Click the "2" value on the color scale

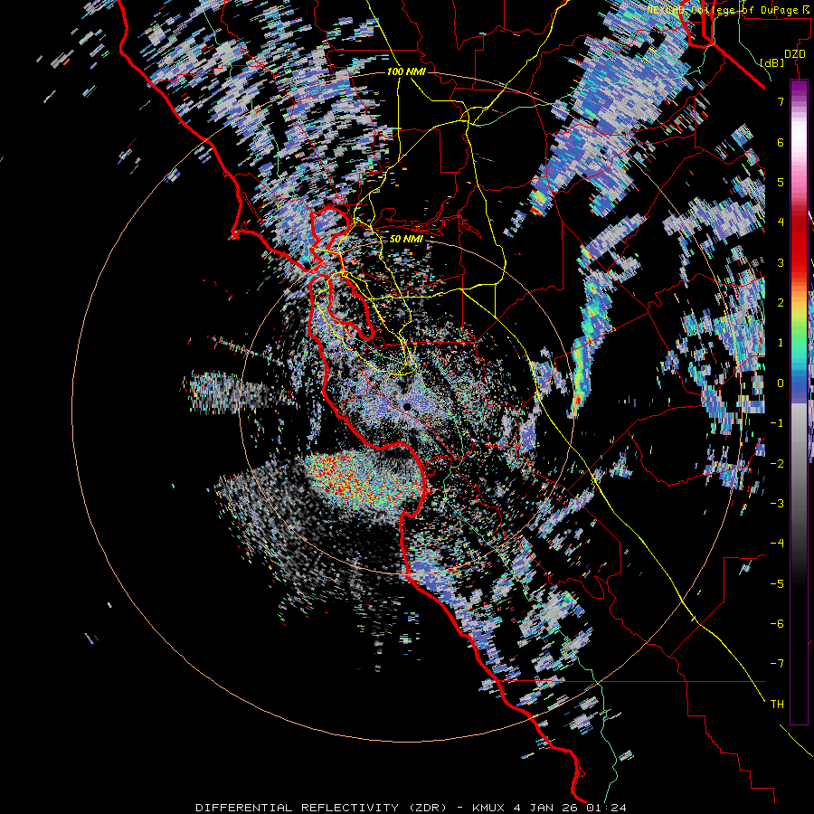tap(781, 303)
